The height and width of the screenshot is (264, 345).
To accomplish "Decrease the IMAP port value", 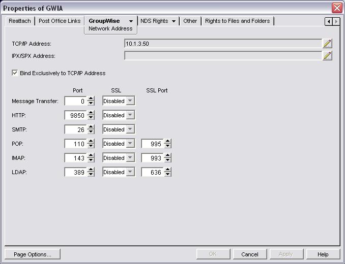I will [91, 160].
